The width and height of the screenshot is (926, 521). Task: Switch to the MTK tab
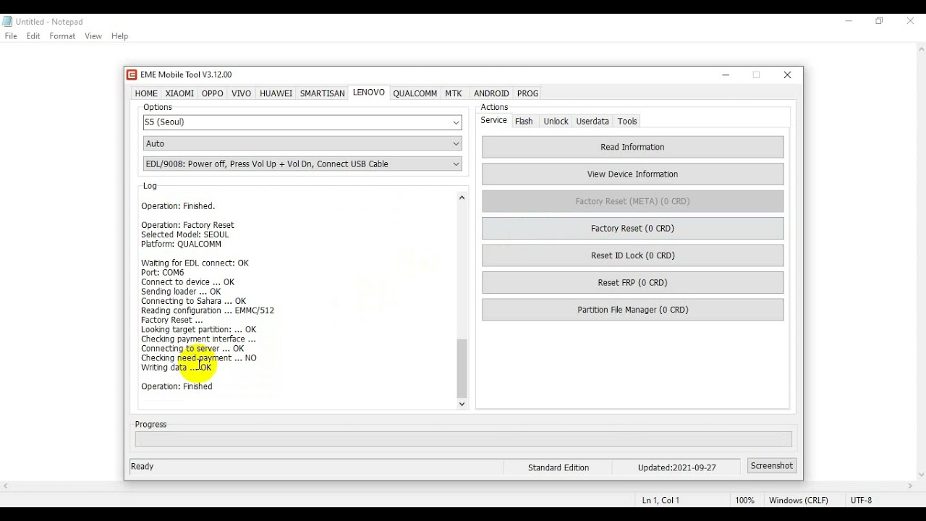coord(454,93)
